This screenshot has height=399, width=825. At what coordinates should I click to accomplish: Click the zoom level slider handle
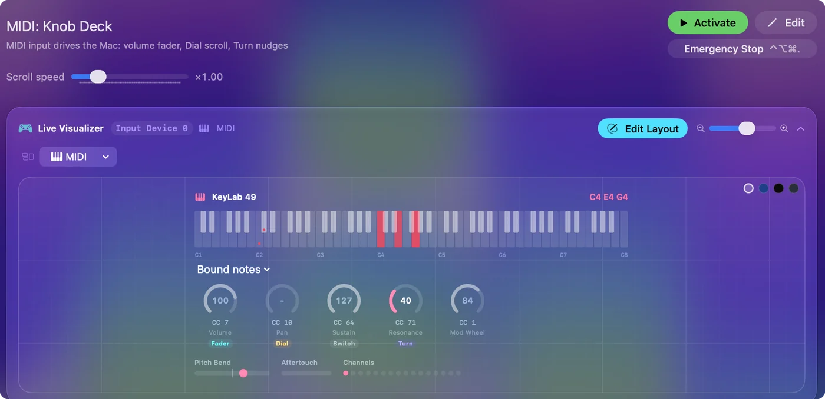(747, 128)
